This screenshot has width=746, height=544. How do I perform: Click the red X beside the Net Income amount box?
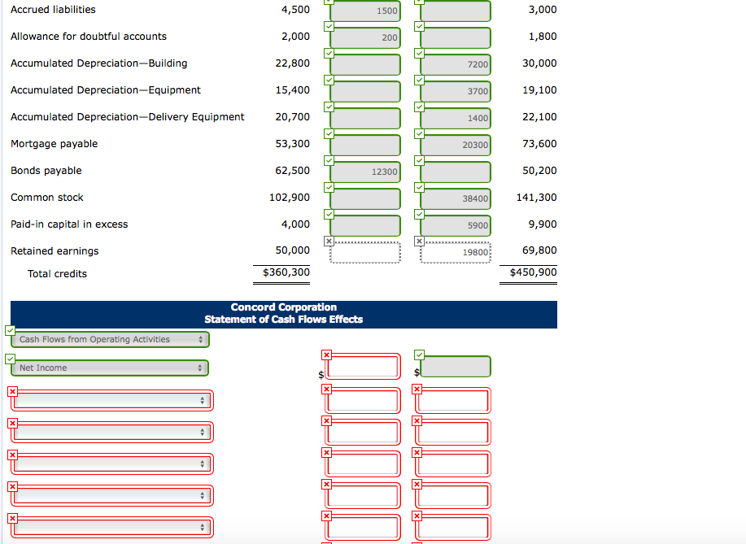326,355
